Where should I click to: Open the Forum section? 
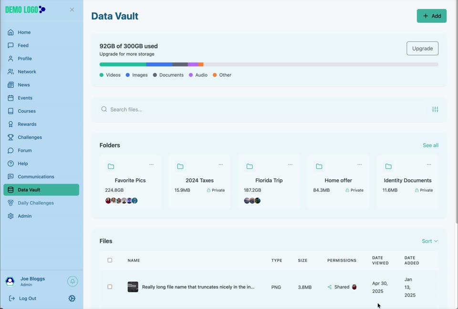[41, 150]
